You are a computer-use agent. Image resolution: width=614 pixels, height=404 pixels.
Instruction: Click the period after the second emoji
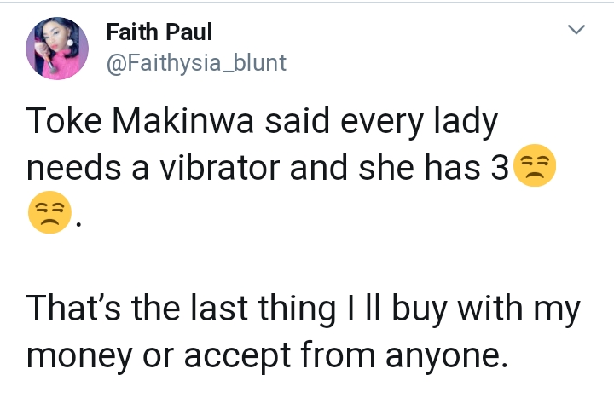80,223
